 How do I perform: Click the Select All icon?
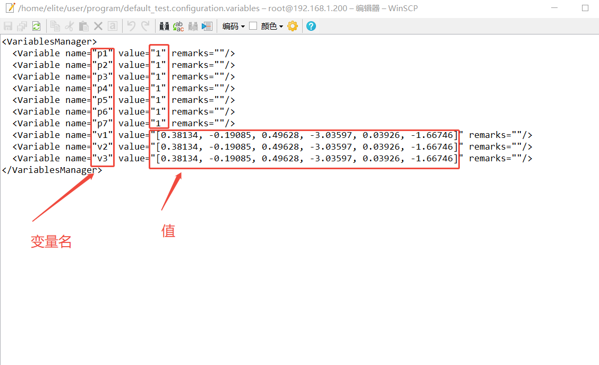113,26
